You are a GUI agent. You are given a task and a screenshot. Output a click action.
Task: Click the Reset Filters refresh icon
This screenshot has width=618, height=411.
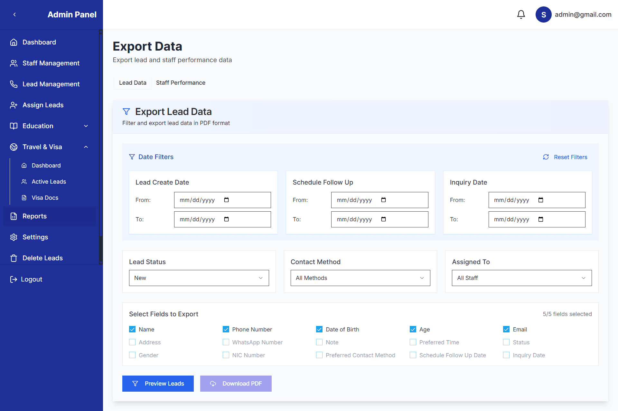click(546, 157)
